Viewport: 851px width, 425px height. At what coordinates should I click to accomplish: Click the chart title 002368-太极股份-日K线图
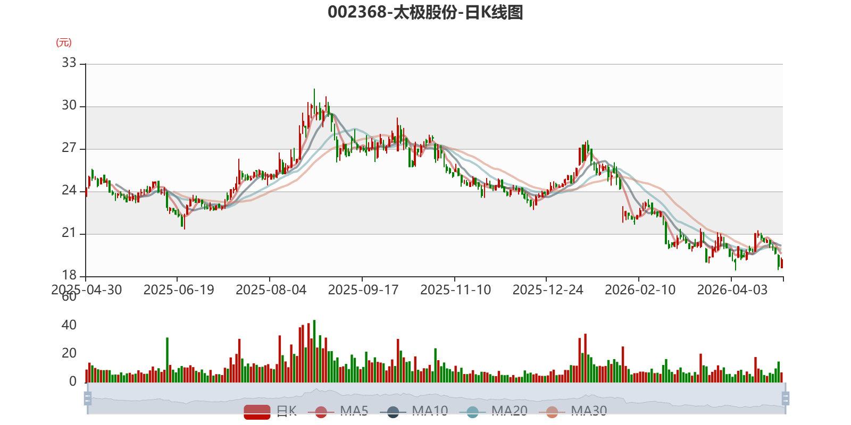click(425, 12)
